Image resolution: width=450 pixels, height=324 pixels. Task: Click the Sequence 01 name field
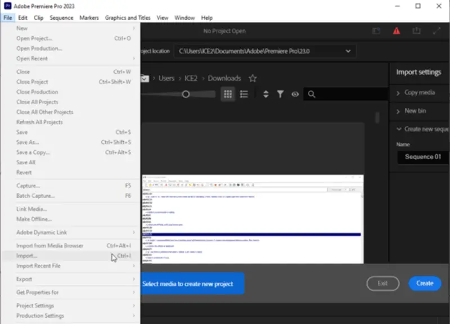click(423, 157)
